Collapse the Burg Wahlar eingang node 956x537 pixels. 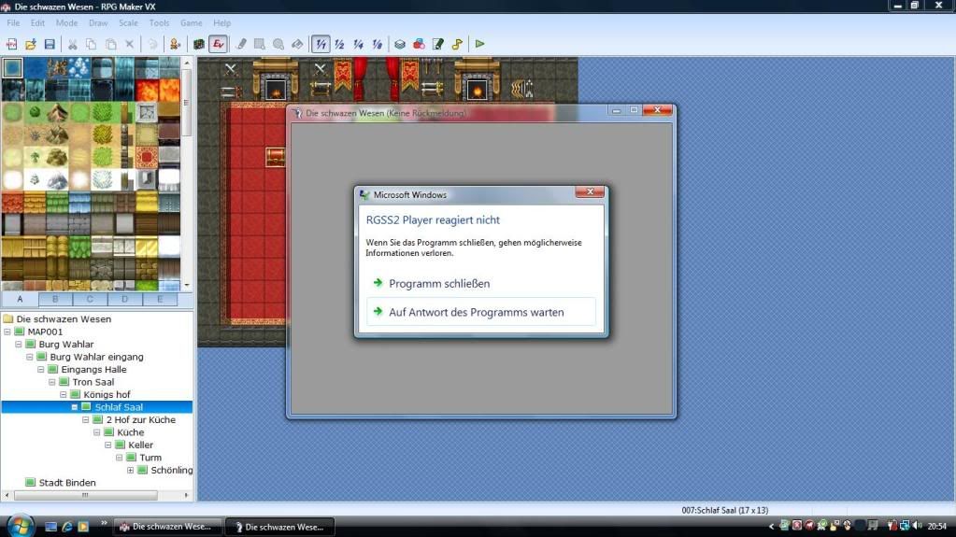click(x=30, y=357)
